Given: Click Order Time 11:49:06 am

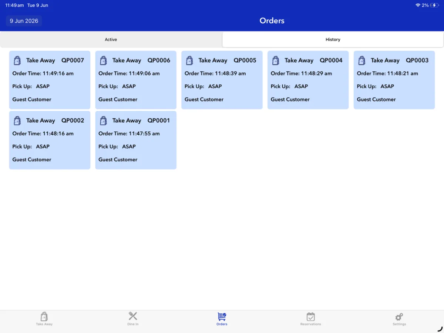Looking at the screenshot, I should [x=129, y=73].
